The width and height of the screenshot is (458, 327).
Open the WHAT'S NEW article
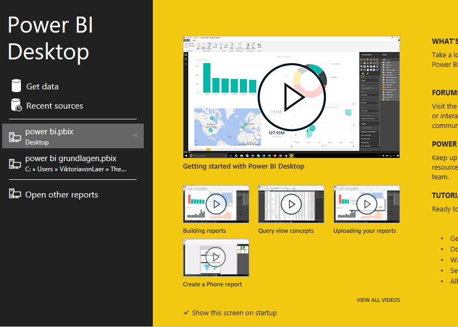[x=445, y=41]
